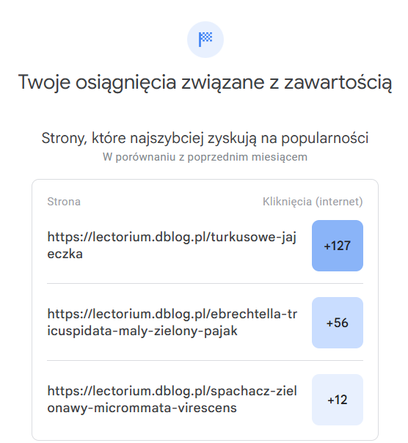408x443 pixels.
Task: Click the Strony, które najszybciej zyskują subtitle
Action: click(205, 139)
